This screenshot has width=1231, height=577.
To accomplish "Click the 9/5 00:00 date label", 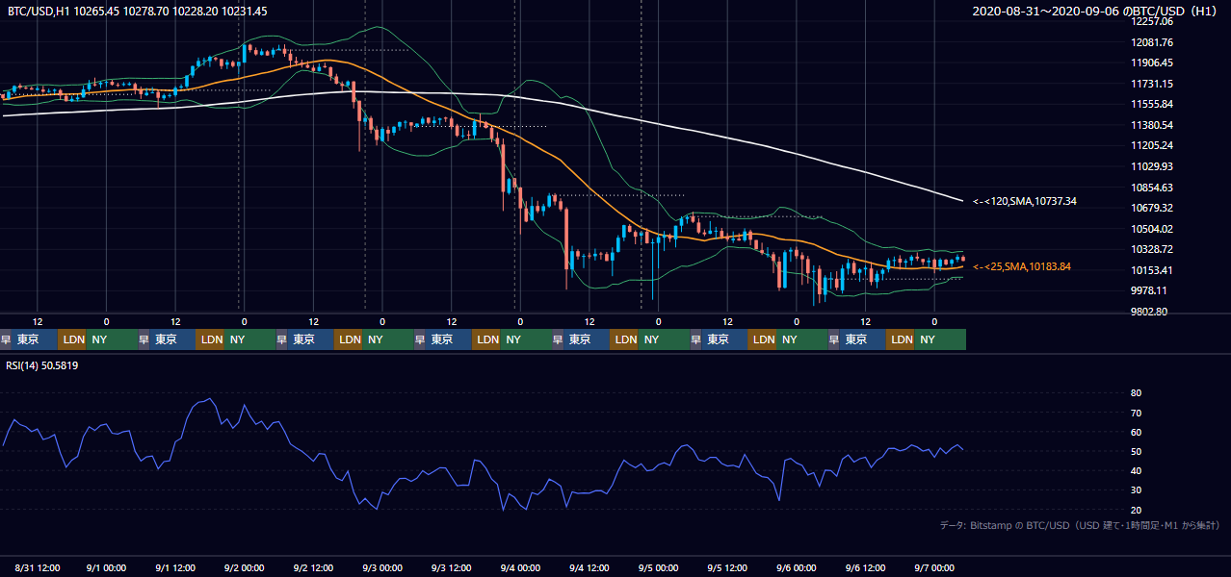I will click(x=658, y=568).
